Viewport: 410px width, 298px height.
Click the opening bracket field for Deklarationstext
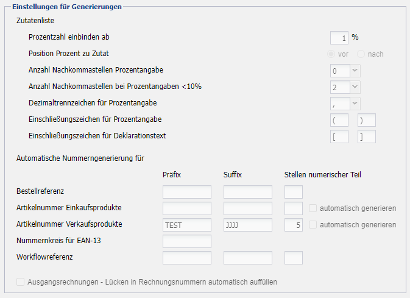tap(339, 137)
